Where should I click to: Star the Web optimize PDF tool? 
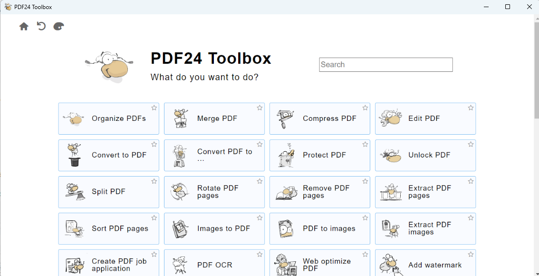click(x=366, y=254)
